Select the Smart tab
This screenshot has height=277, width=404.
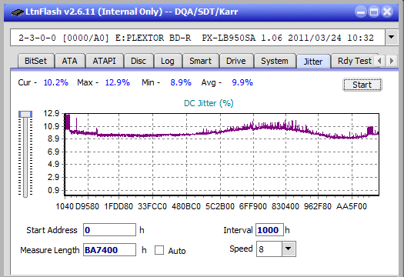coord(200,61)
